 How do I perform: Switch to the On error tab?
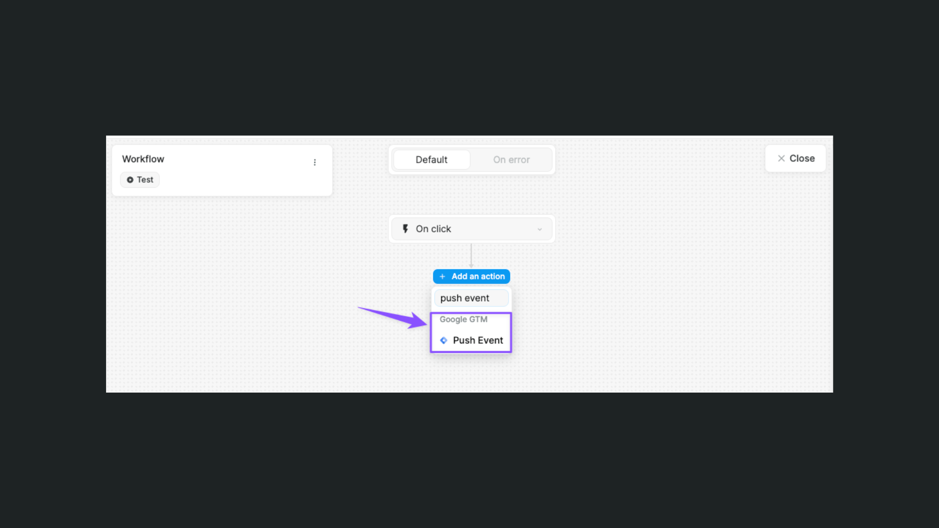point(511,159)
